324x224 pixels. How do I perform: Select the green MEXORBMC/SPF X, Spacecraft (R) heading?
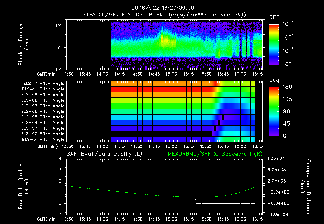pyautogui.click(x=215, y=154)
